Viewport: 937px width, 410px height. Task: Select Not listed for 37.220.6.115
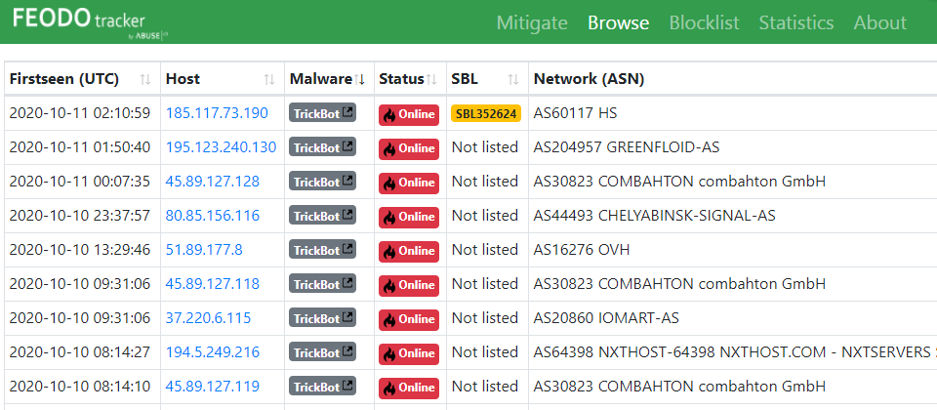point(485,317)
